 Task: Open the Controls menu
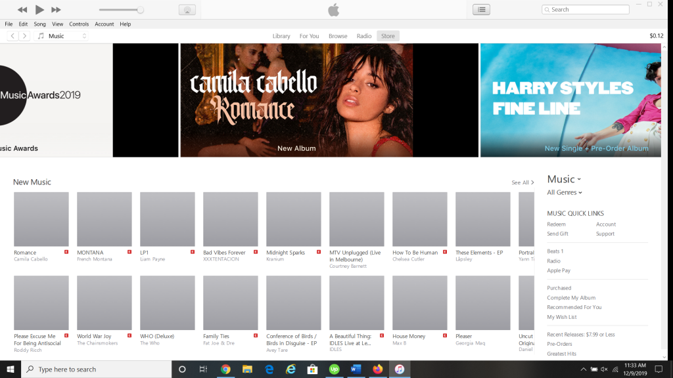click(79, 24)
